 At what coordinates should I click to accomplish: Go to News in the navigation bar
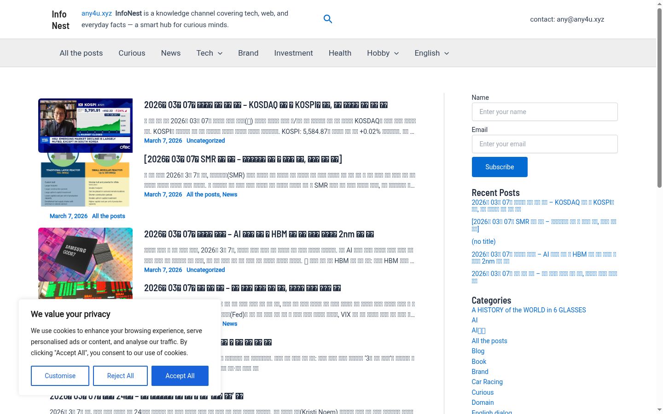click(171, 53)
